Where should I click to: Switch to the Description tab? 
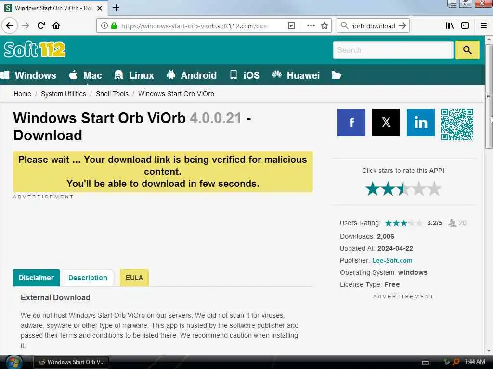point(88,278)
